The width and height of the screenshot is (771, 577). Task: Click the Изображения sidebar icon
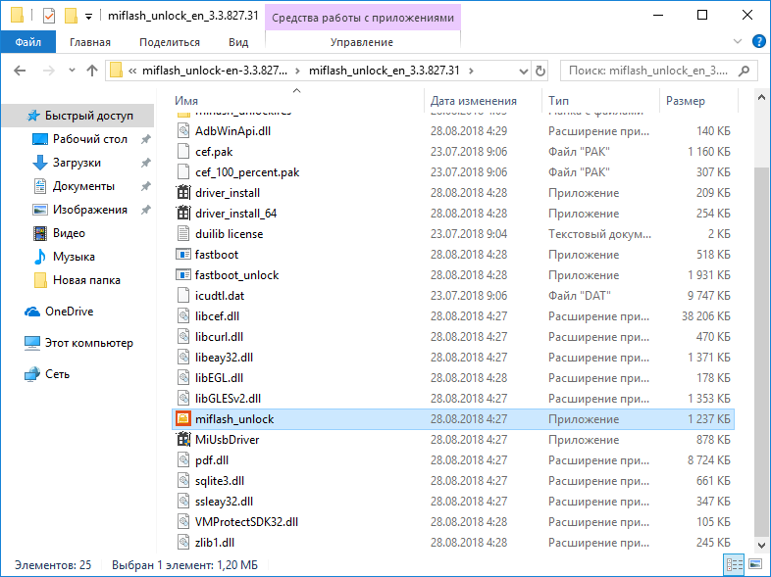pyautogui.click(x=40, y=210)
